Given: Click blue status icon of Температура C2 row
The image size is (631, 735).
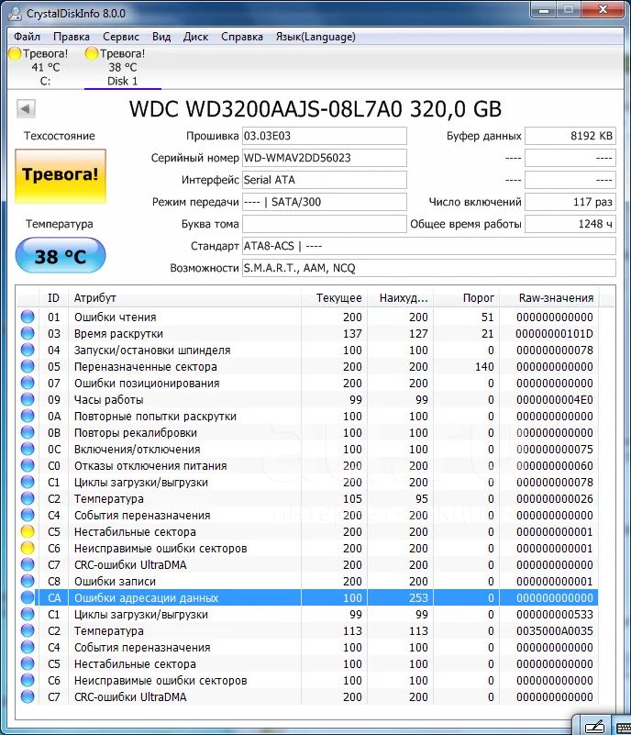Looking at the screenshot, I should click(x=28, y=499).
